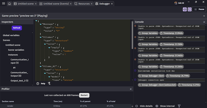Click the "Debugger connection open" log message
Image resolution: width=207 pixels, height=108 pixels.
[171, 80]
